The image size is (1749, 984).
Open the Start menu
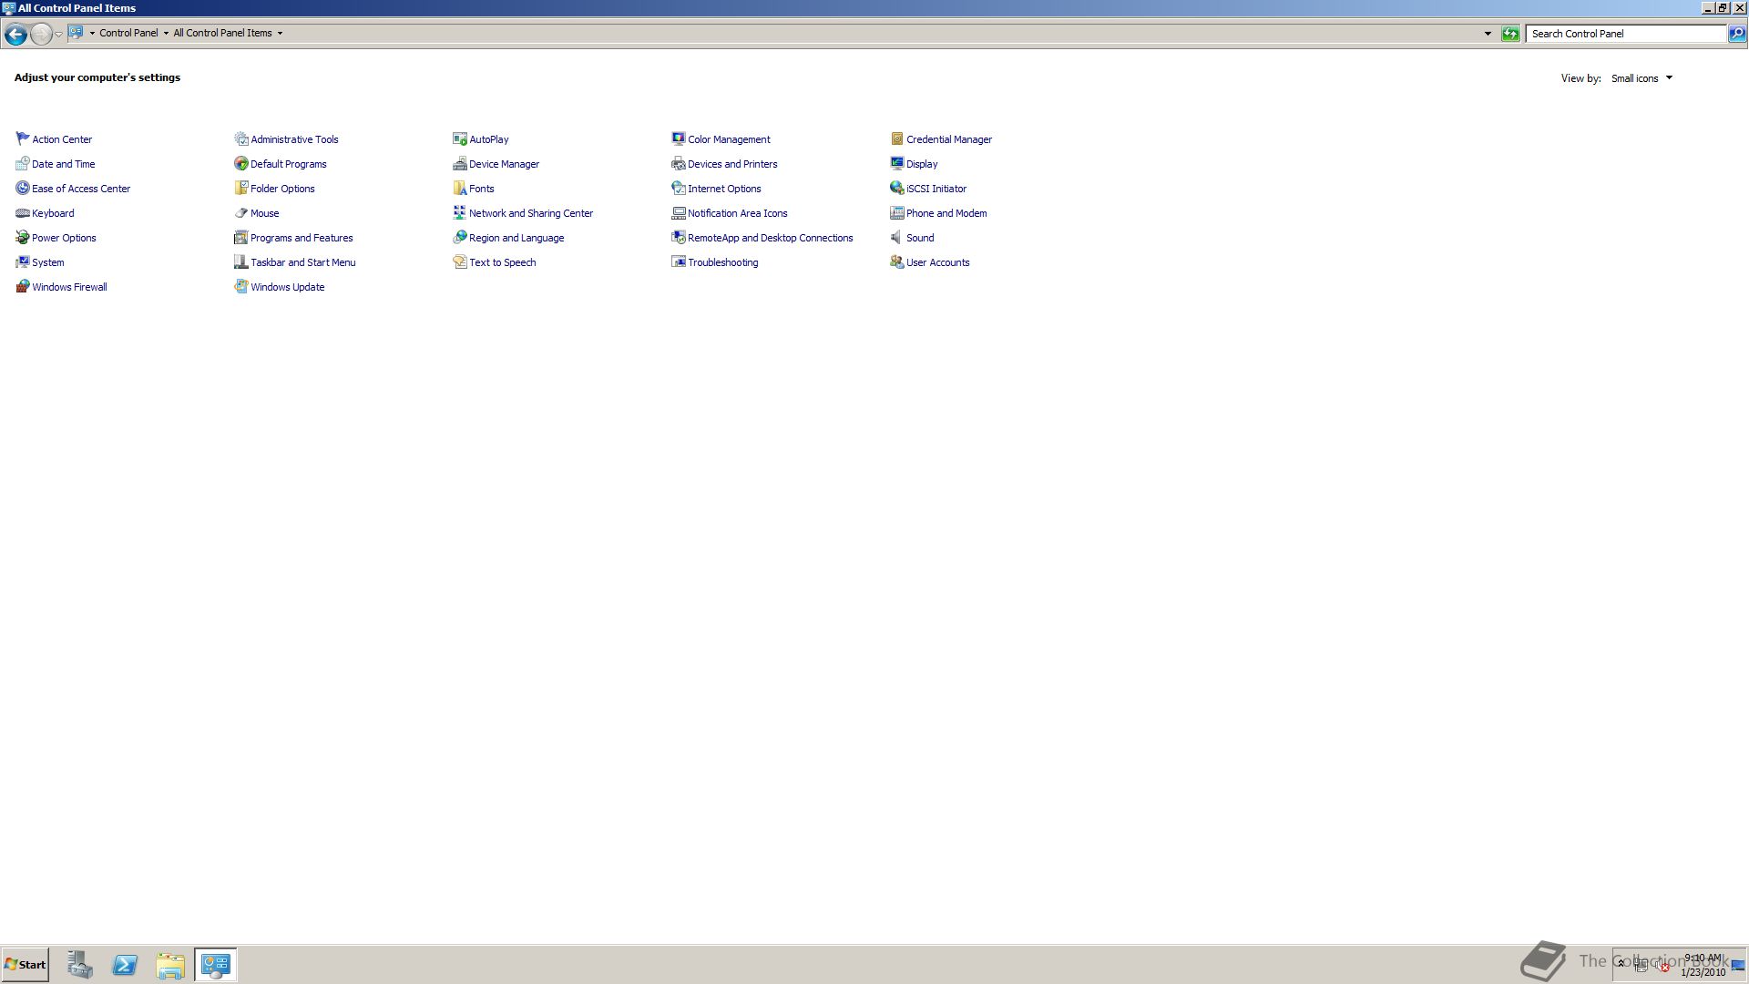(x=25, y=965)
